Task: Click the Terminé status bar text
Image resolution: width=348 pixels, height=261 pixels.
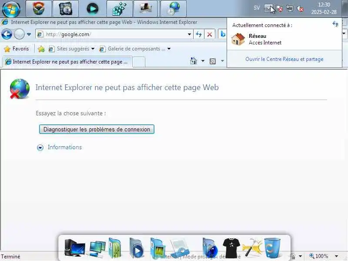Action: [10, 257]
